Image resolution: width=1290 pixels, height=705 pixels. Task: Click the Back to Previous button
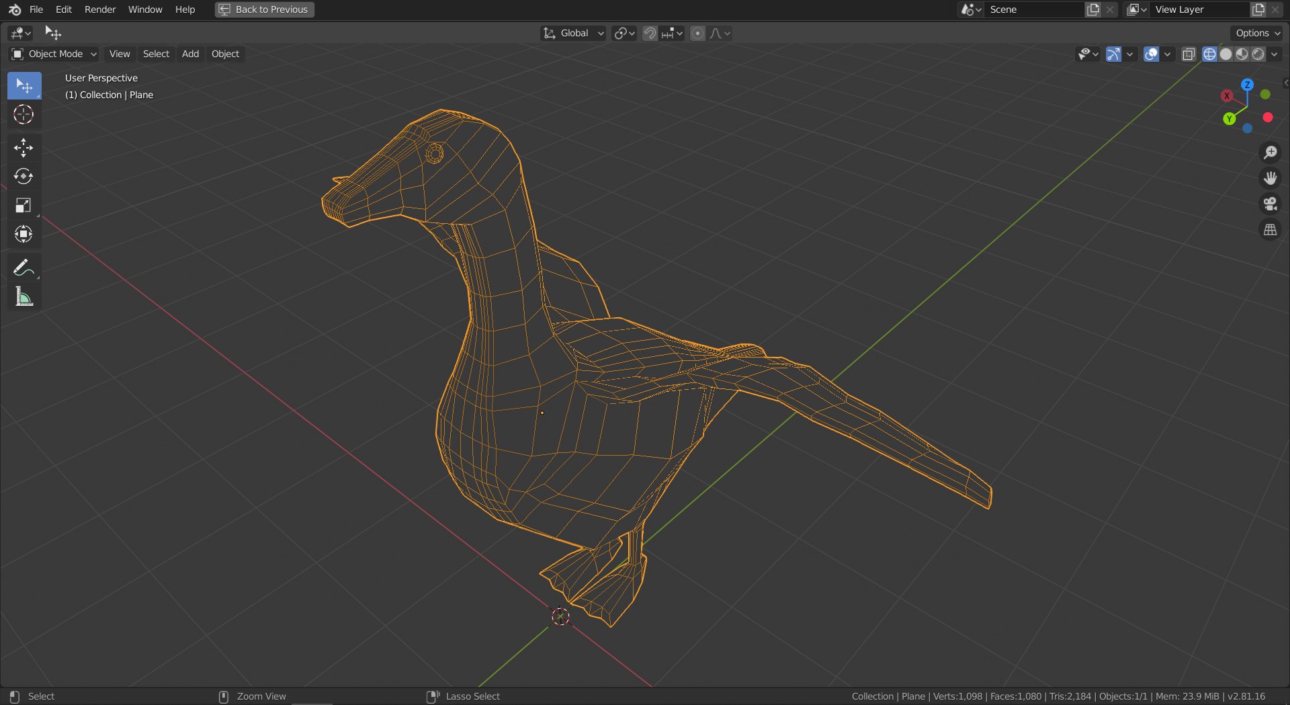tap(265, 9)
